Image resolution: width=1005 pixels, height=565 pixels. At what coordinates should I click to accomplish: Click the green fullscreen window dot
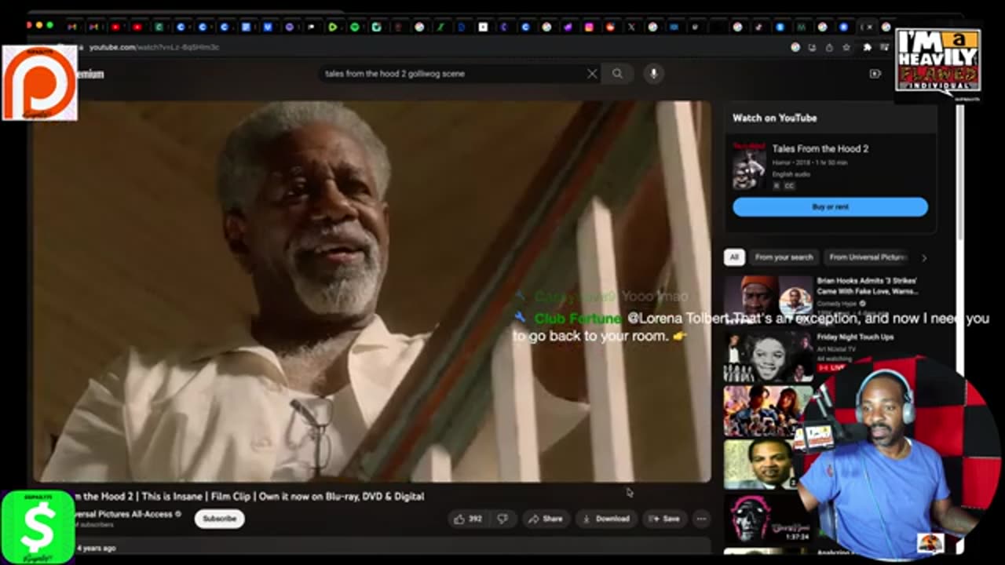point(50,26)
